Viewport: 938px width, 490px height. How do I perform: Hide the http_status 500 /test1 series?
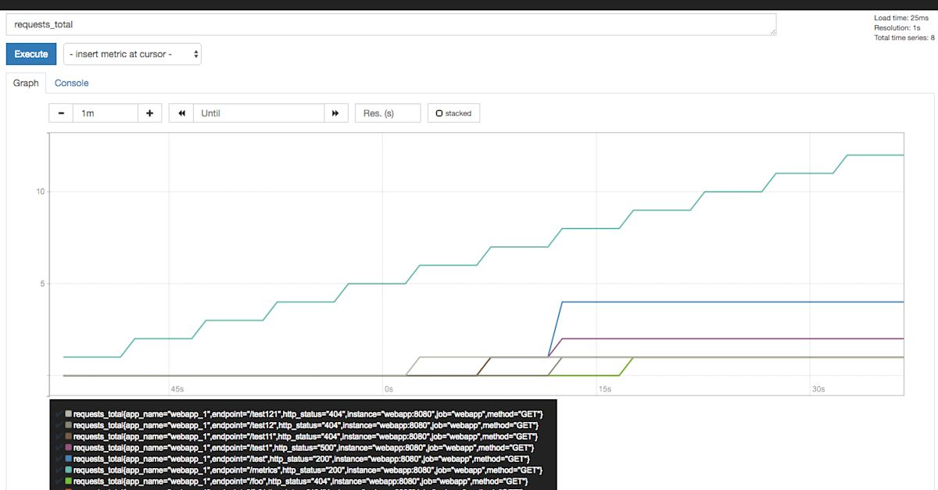305,447
